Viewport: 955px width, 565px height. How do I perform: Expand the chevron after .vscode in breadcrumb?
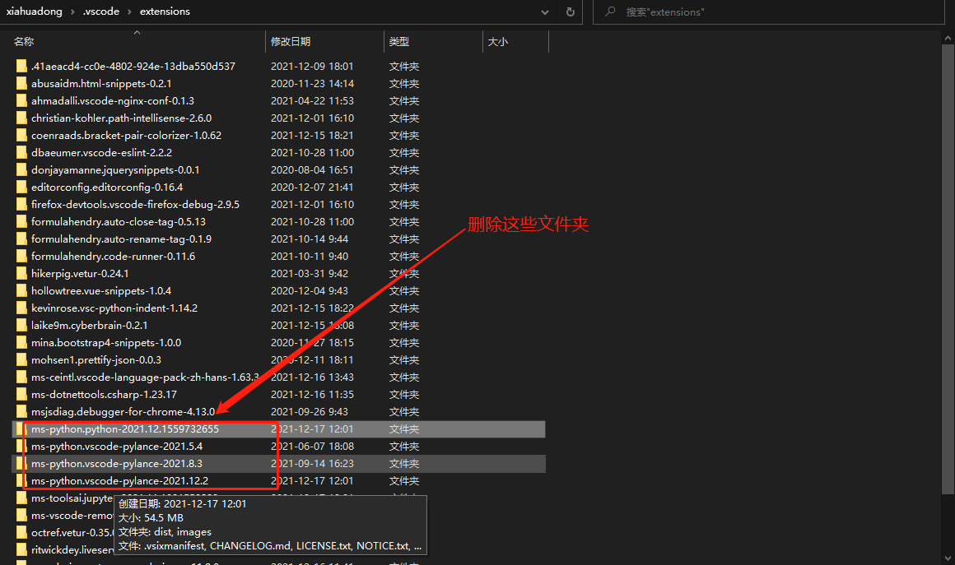pyautogui.click(x=128, y=12)
